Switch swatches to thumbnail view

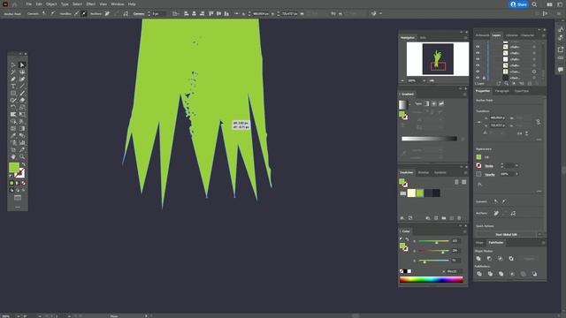tap(463, 182)
